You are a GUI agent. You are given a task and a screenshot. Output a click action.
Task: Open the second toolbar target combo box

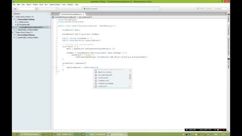point(48,9)
